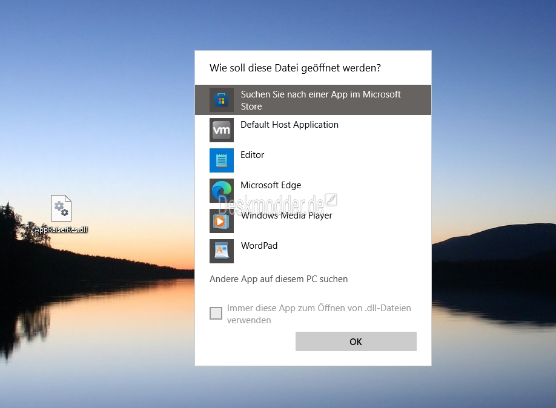Pick the "Editor" label in the list
The image size is (556, 408).
[252, 155]
